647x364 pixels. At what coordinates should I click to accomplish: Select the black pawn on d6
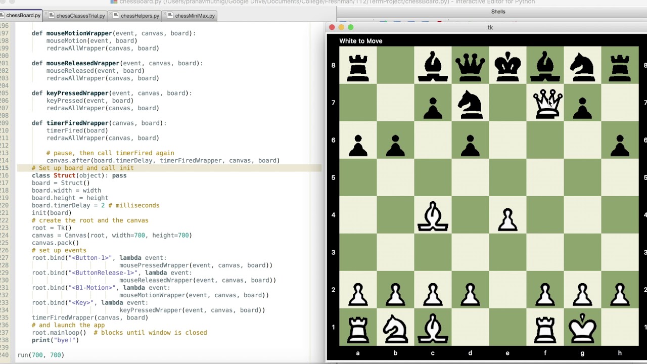coord(470,145)
